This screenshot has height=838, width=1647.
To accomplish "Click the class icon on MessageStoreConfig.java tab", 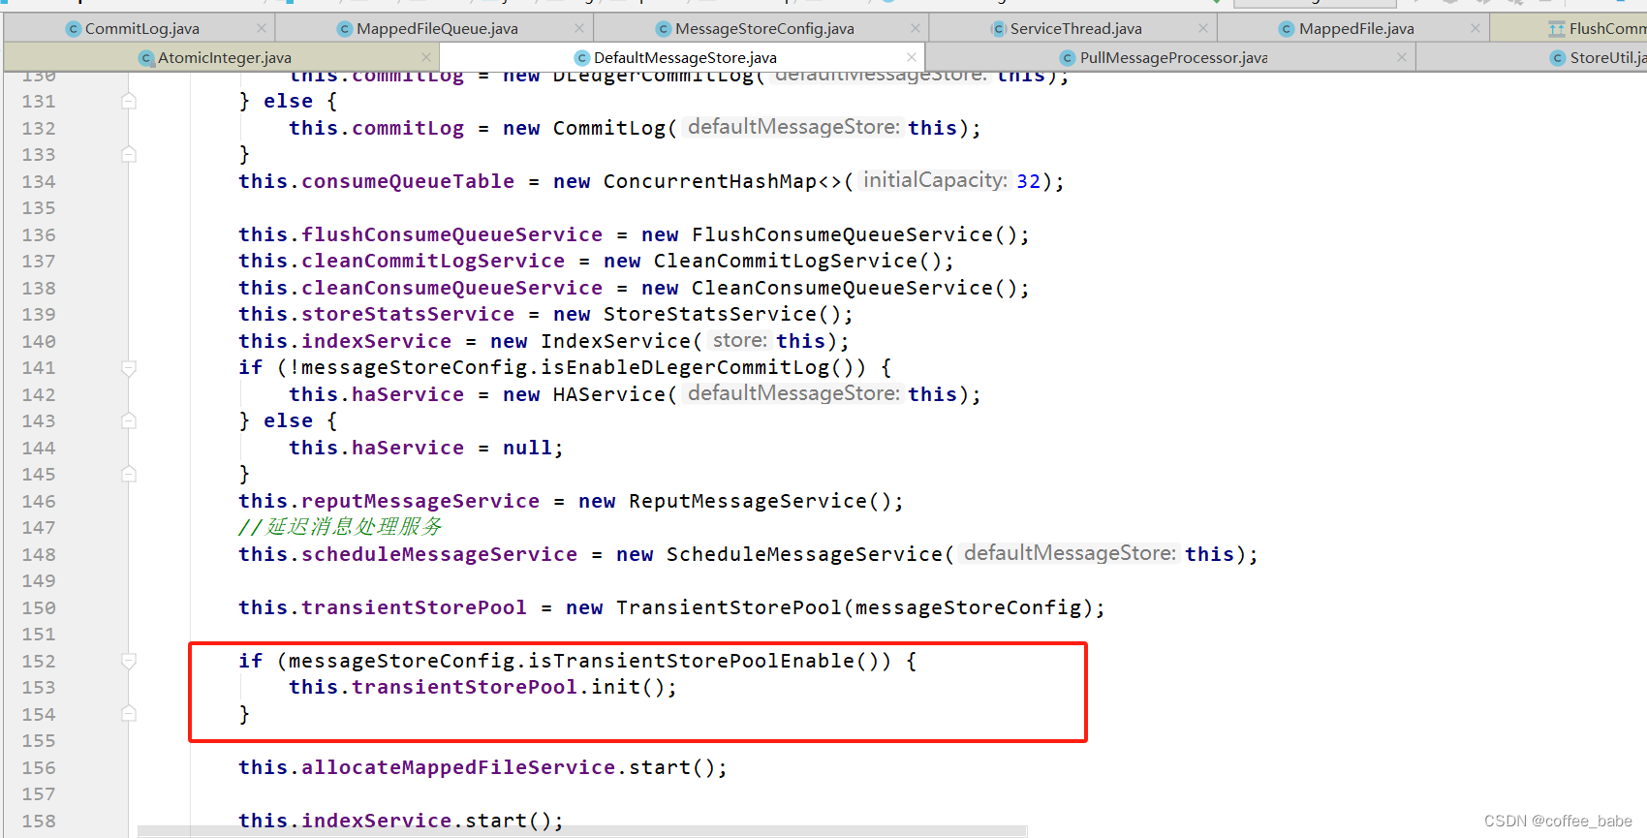I will click(x=664, y=29).
